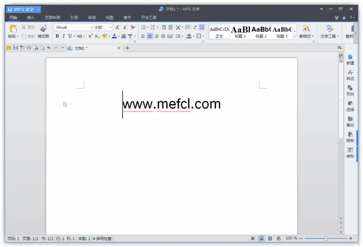Open numbered list style dropdown

coord(157,28)
